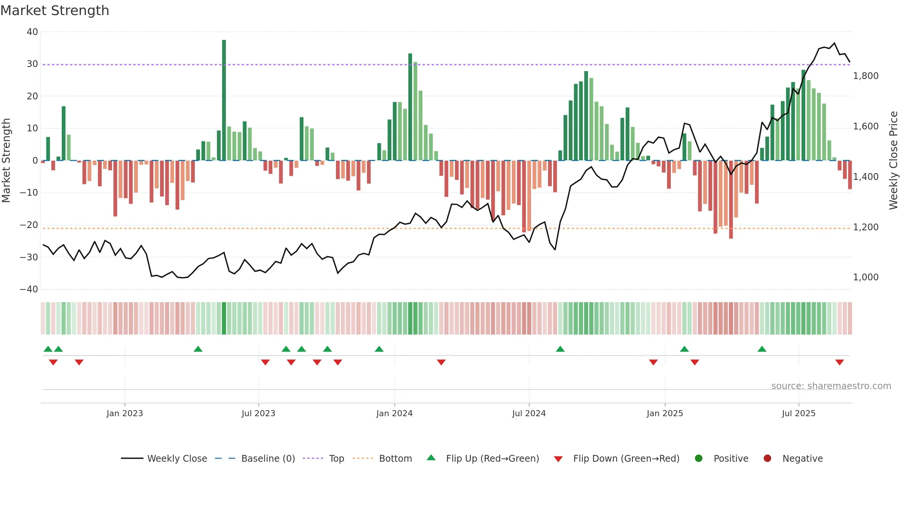Click the Flip Down triangle just after Jul 2023
Viewport: 904px width, 508px height.
[266, 362]
